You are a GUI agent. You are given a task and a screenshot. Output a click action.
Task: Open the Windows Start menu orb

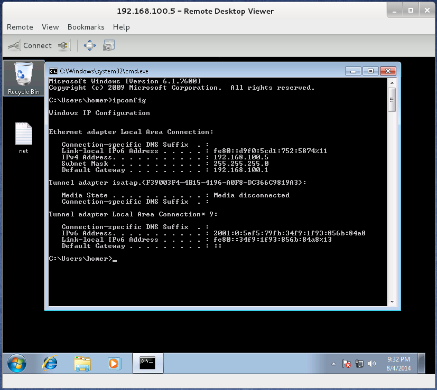tap(17, 363)
